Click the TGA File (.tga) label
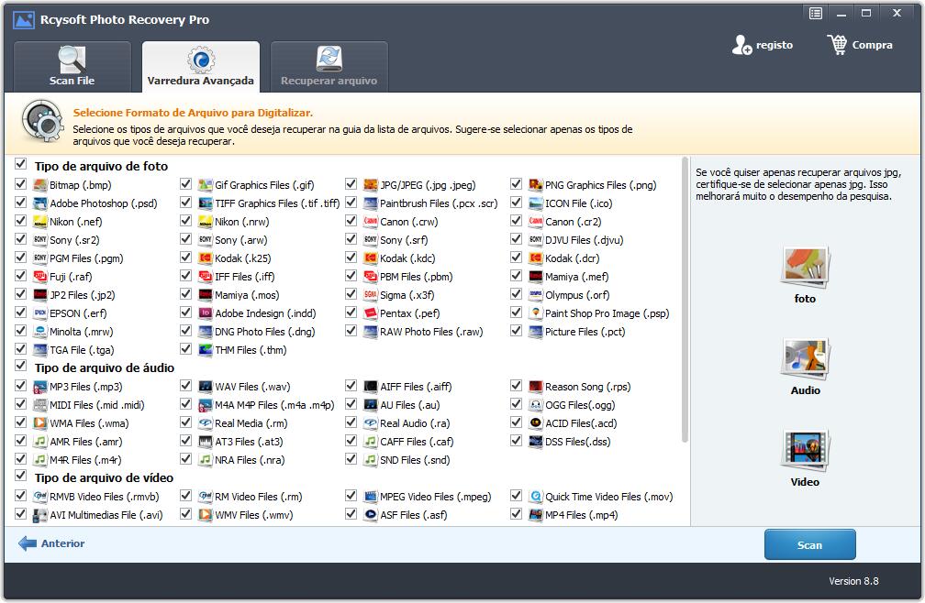925x603 pixels. pos(82,350)
